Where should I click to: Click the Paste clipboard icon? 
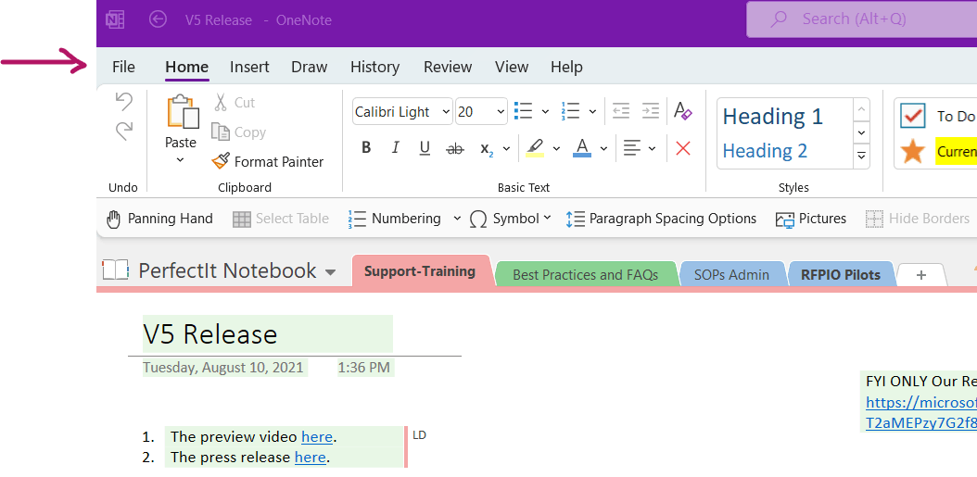pyautogui.click(x=182, y=111)
